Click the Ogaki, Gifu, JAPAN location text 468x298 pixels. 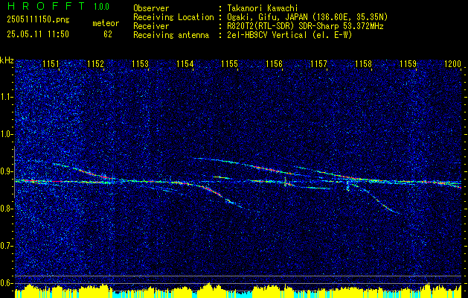pyautogui.click(x=307, y=17)
